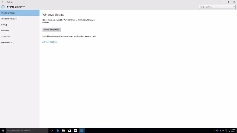237x133 pixels.
Task: Click the 'No updates are available' message
Action: (x=69, y=21)
